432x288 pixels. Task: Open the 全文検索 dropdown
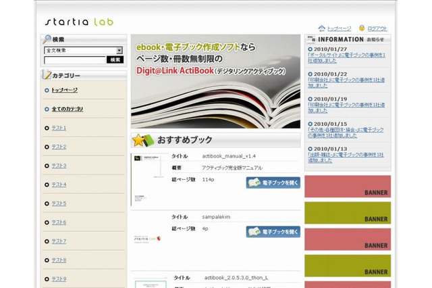[83, 51]
